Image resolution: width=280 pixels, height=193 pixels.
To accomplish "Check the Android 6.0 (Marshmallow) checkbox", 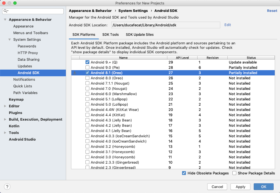I will point(87,94).
